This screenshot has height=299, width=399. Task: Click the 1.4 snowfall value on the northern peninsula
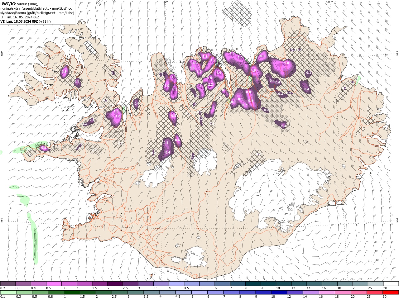pos(219,73)
